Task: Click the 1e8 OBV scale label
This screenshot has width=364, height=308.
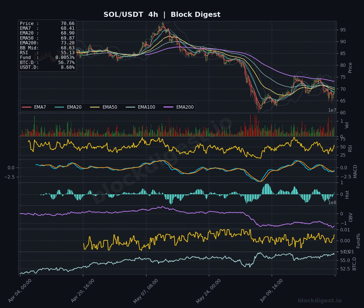Action: pyautogui.click(x=332, y=203)
